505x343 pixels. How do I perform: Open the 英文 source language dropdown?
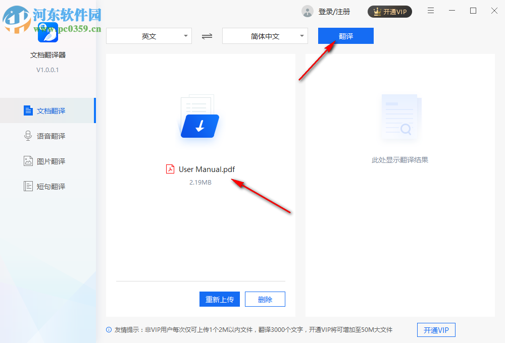(x=148, y=36)
